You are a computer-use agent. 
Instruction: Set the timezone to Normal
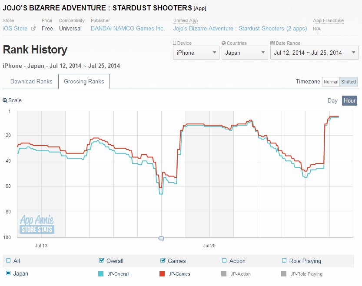coord(331,82)
